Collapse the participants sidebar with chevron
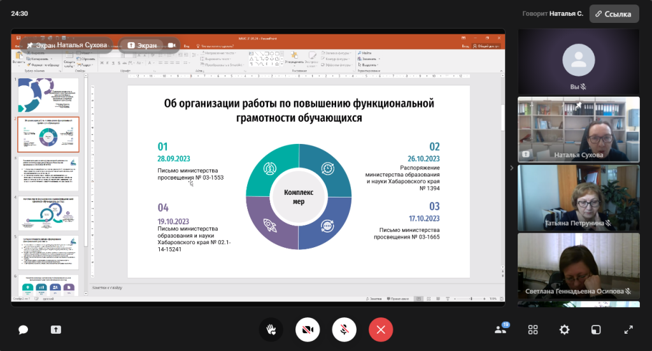652x351 pixels. click(x=511, y=168)
